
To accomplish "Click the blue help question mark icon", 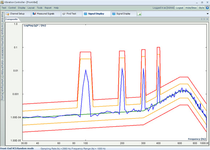I will pyautogui.click(x=207, y=8).
